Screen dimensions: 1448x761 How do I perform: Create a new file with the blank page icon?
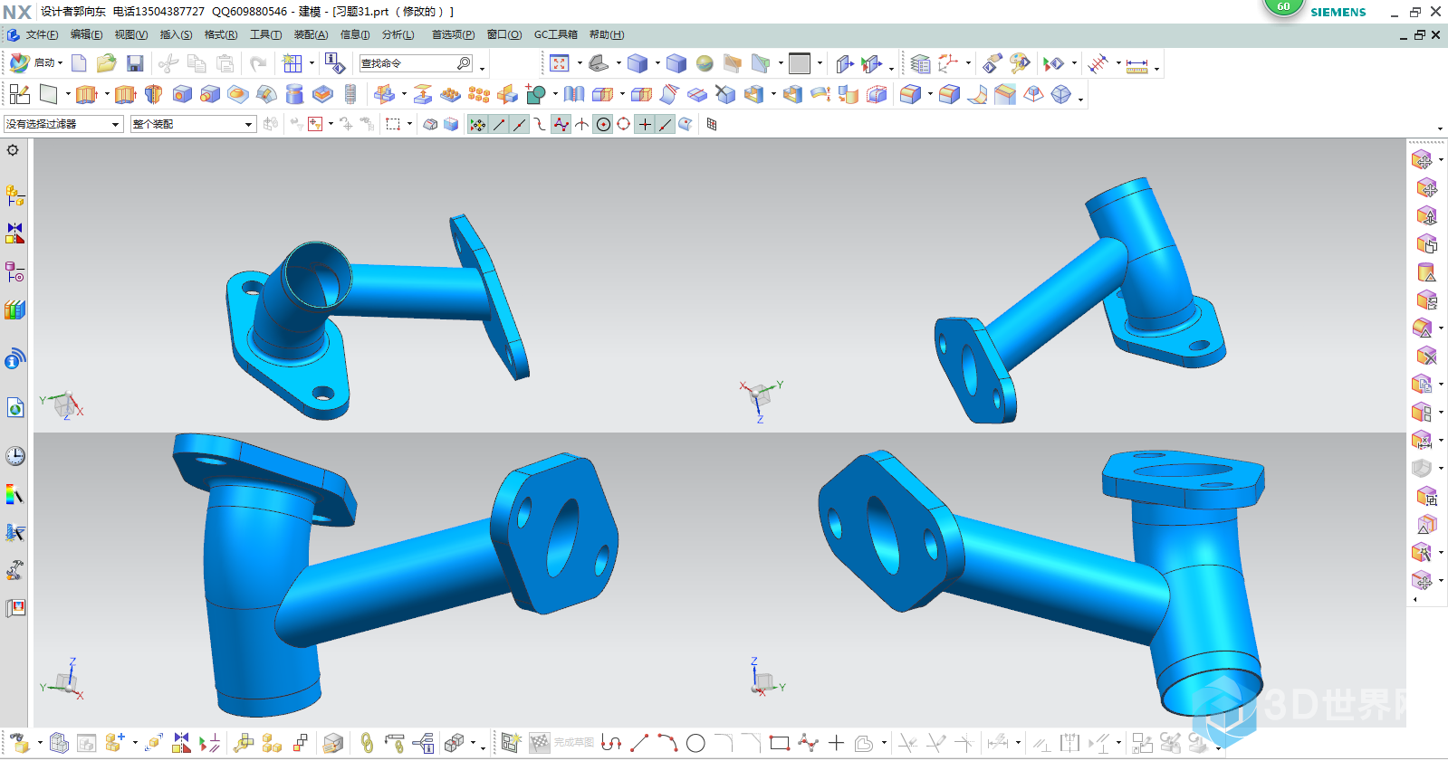[x=80, y=62]
